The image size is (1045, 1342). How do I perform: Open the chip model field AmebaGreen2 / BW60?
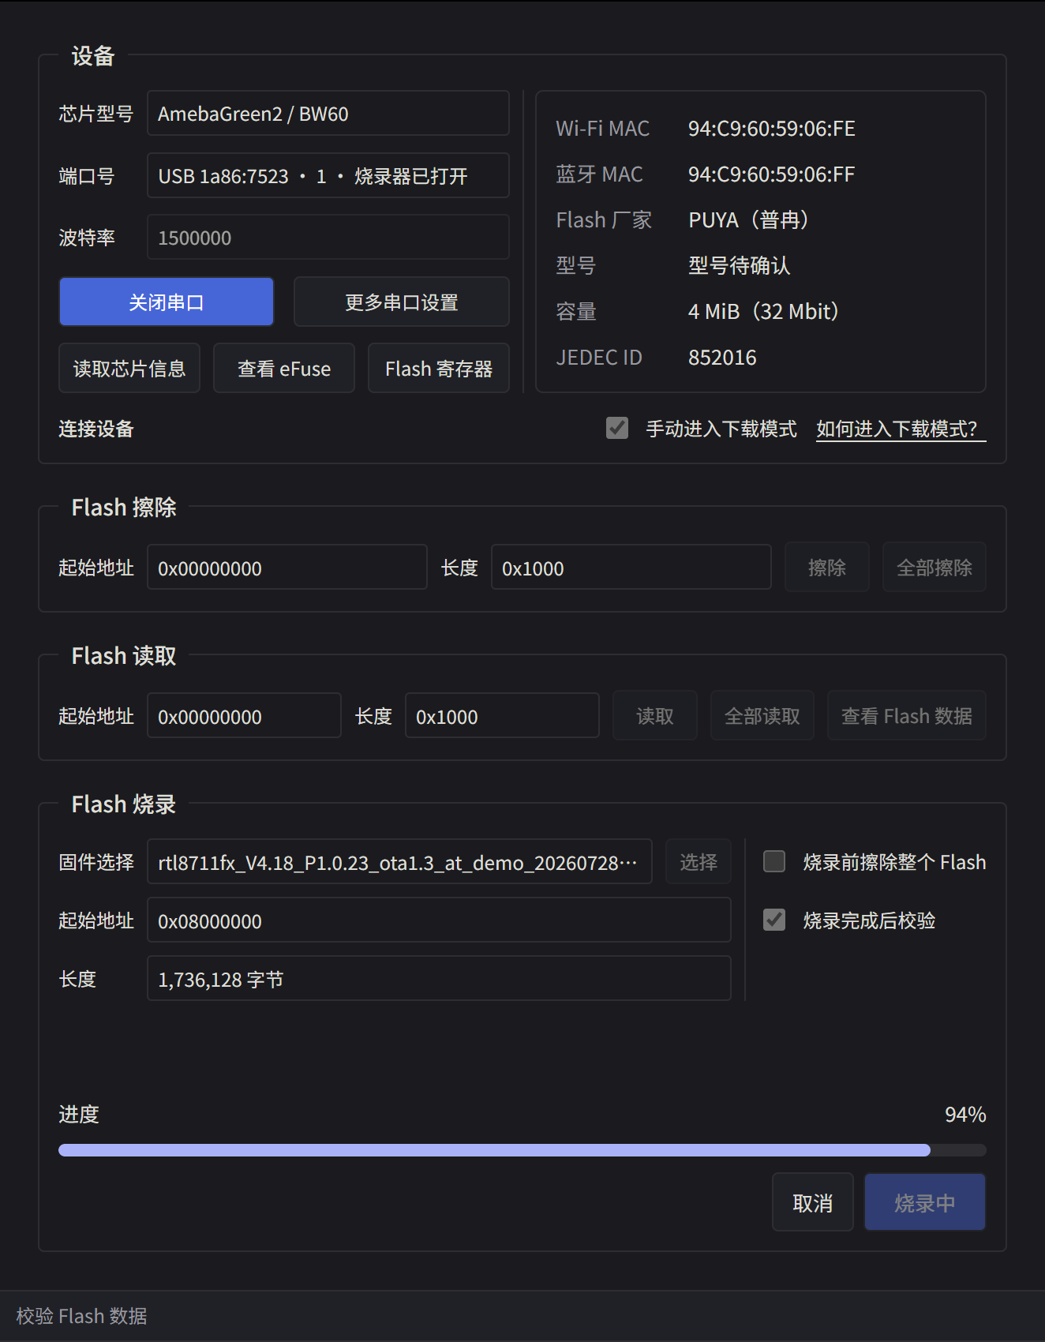coord(328,113)
